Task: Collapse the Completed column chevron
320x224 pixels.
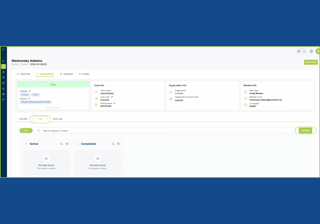Action: pos(77,144)
